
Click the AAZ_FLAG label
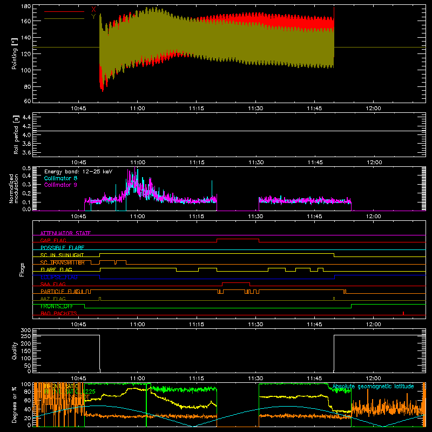(53, 299)
